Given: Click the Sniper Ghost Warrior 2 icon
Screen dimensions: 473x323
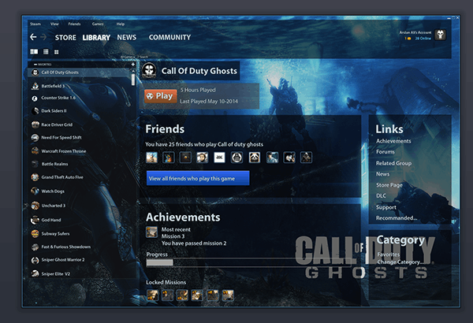Looking at the screenshot, I should tap(35, 260).
